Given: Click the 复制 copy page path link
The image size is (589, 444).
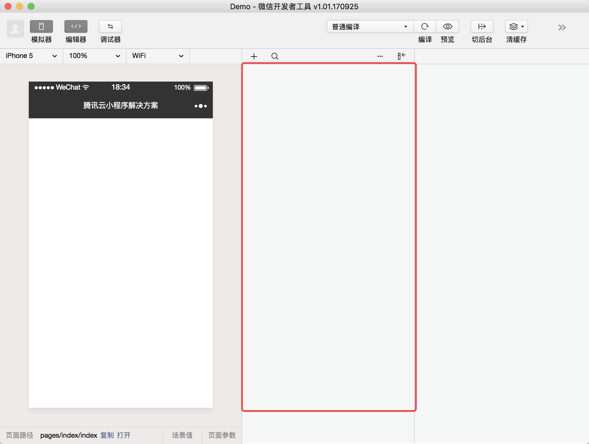Looking at the screenshot, I should [x=107, y=435].
